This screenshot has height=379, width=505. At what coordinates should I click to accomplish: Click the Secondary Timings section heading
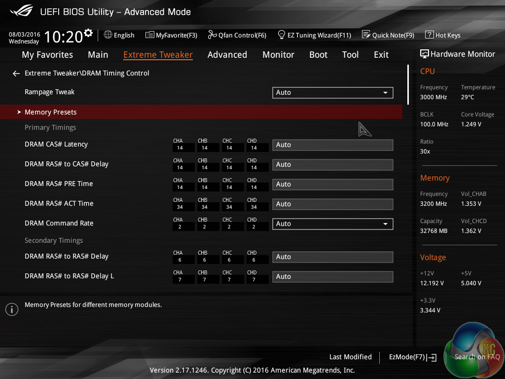coord(53,240)
